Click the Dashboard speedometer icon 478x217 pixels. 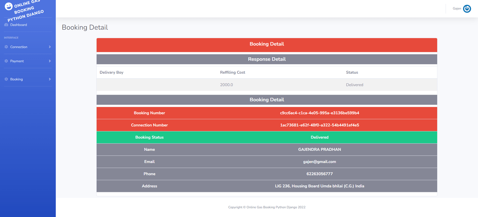(x=6, y=25)
